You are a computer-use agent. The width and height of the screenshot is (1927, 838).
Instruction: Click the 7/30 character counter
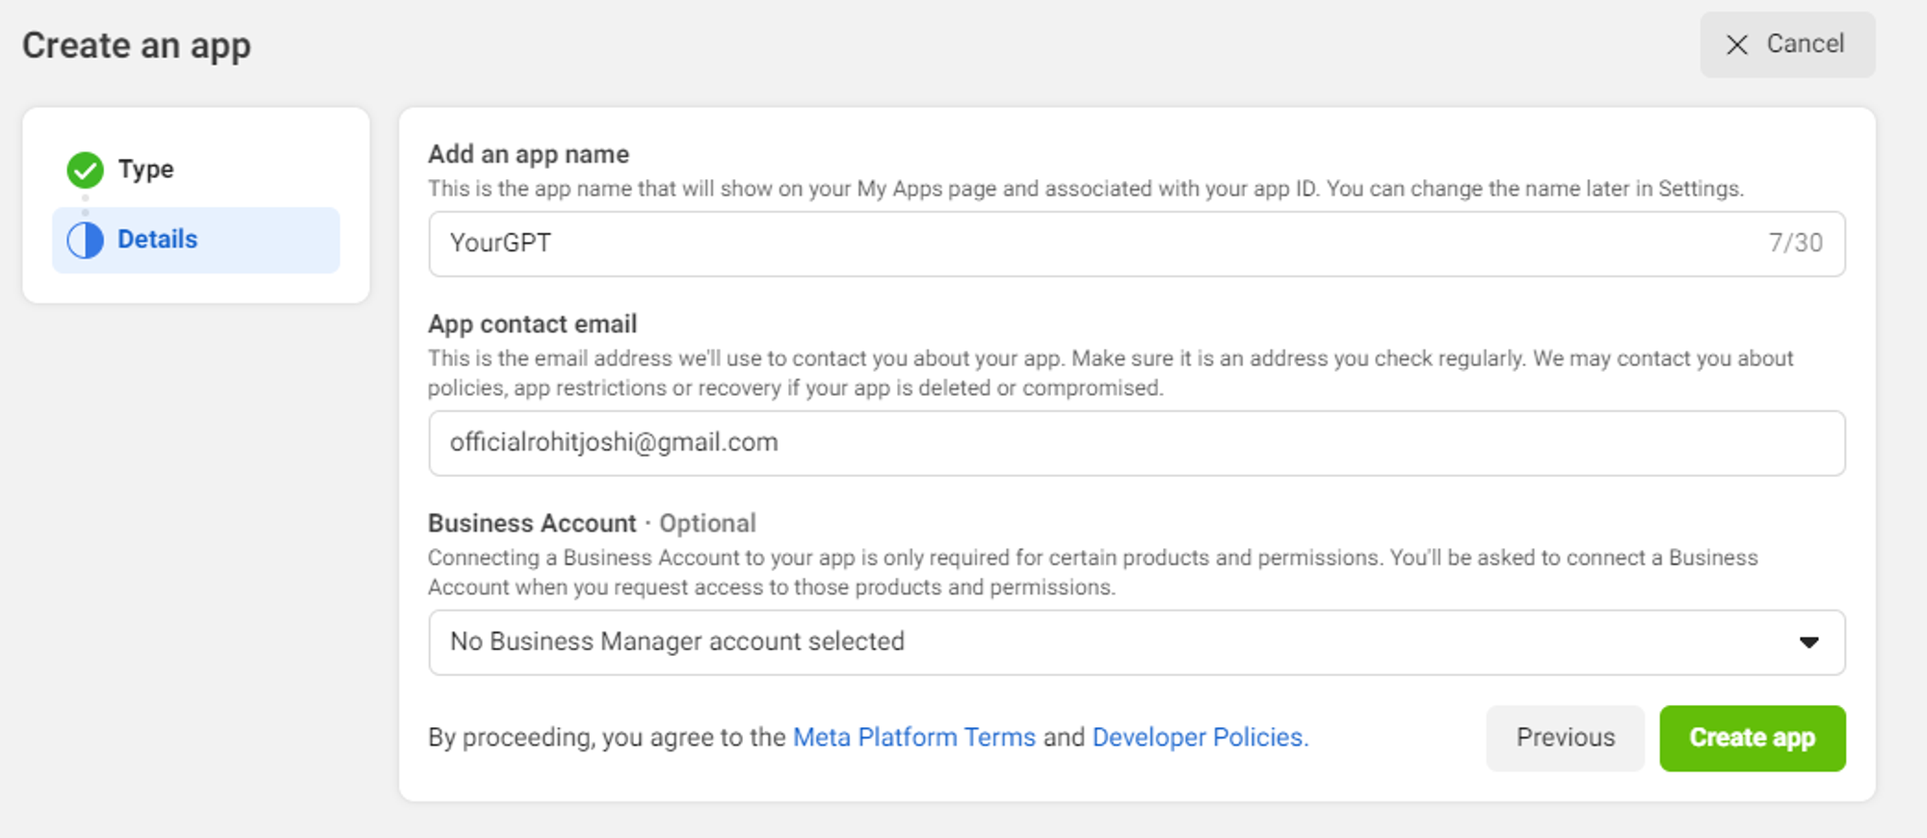[x=1795, y=244]
